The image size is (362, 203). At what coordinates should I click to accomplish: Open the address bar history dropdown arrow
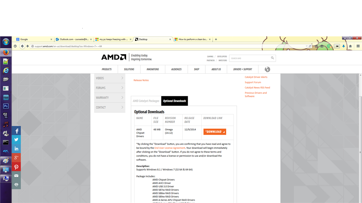coord(306,46)
